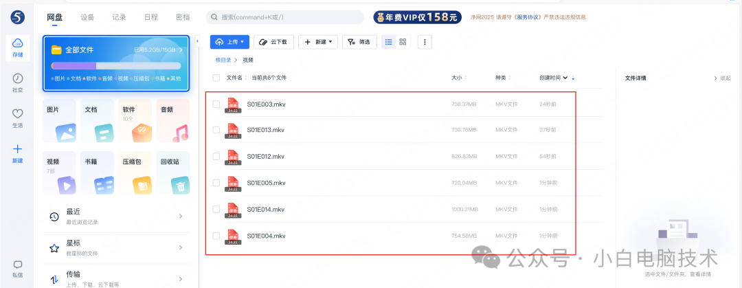Click the S01E004.mkv file icon
The width and height of the screenshot is (742, 288).
[232, 236]
